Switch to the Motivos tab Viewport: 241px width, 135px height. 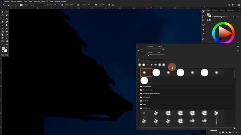click(x=222, y=10)
